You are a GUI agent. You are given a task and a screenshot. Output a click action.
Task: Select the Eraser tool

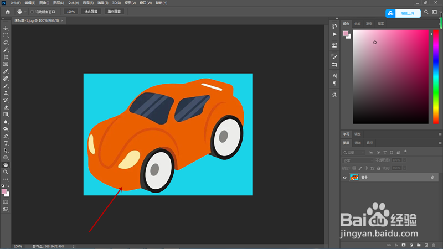click(x=6, y=107)
